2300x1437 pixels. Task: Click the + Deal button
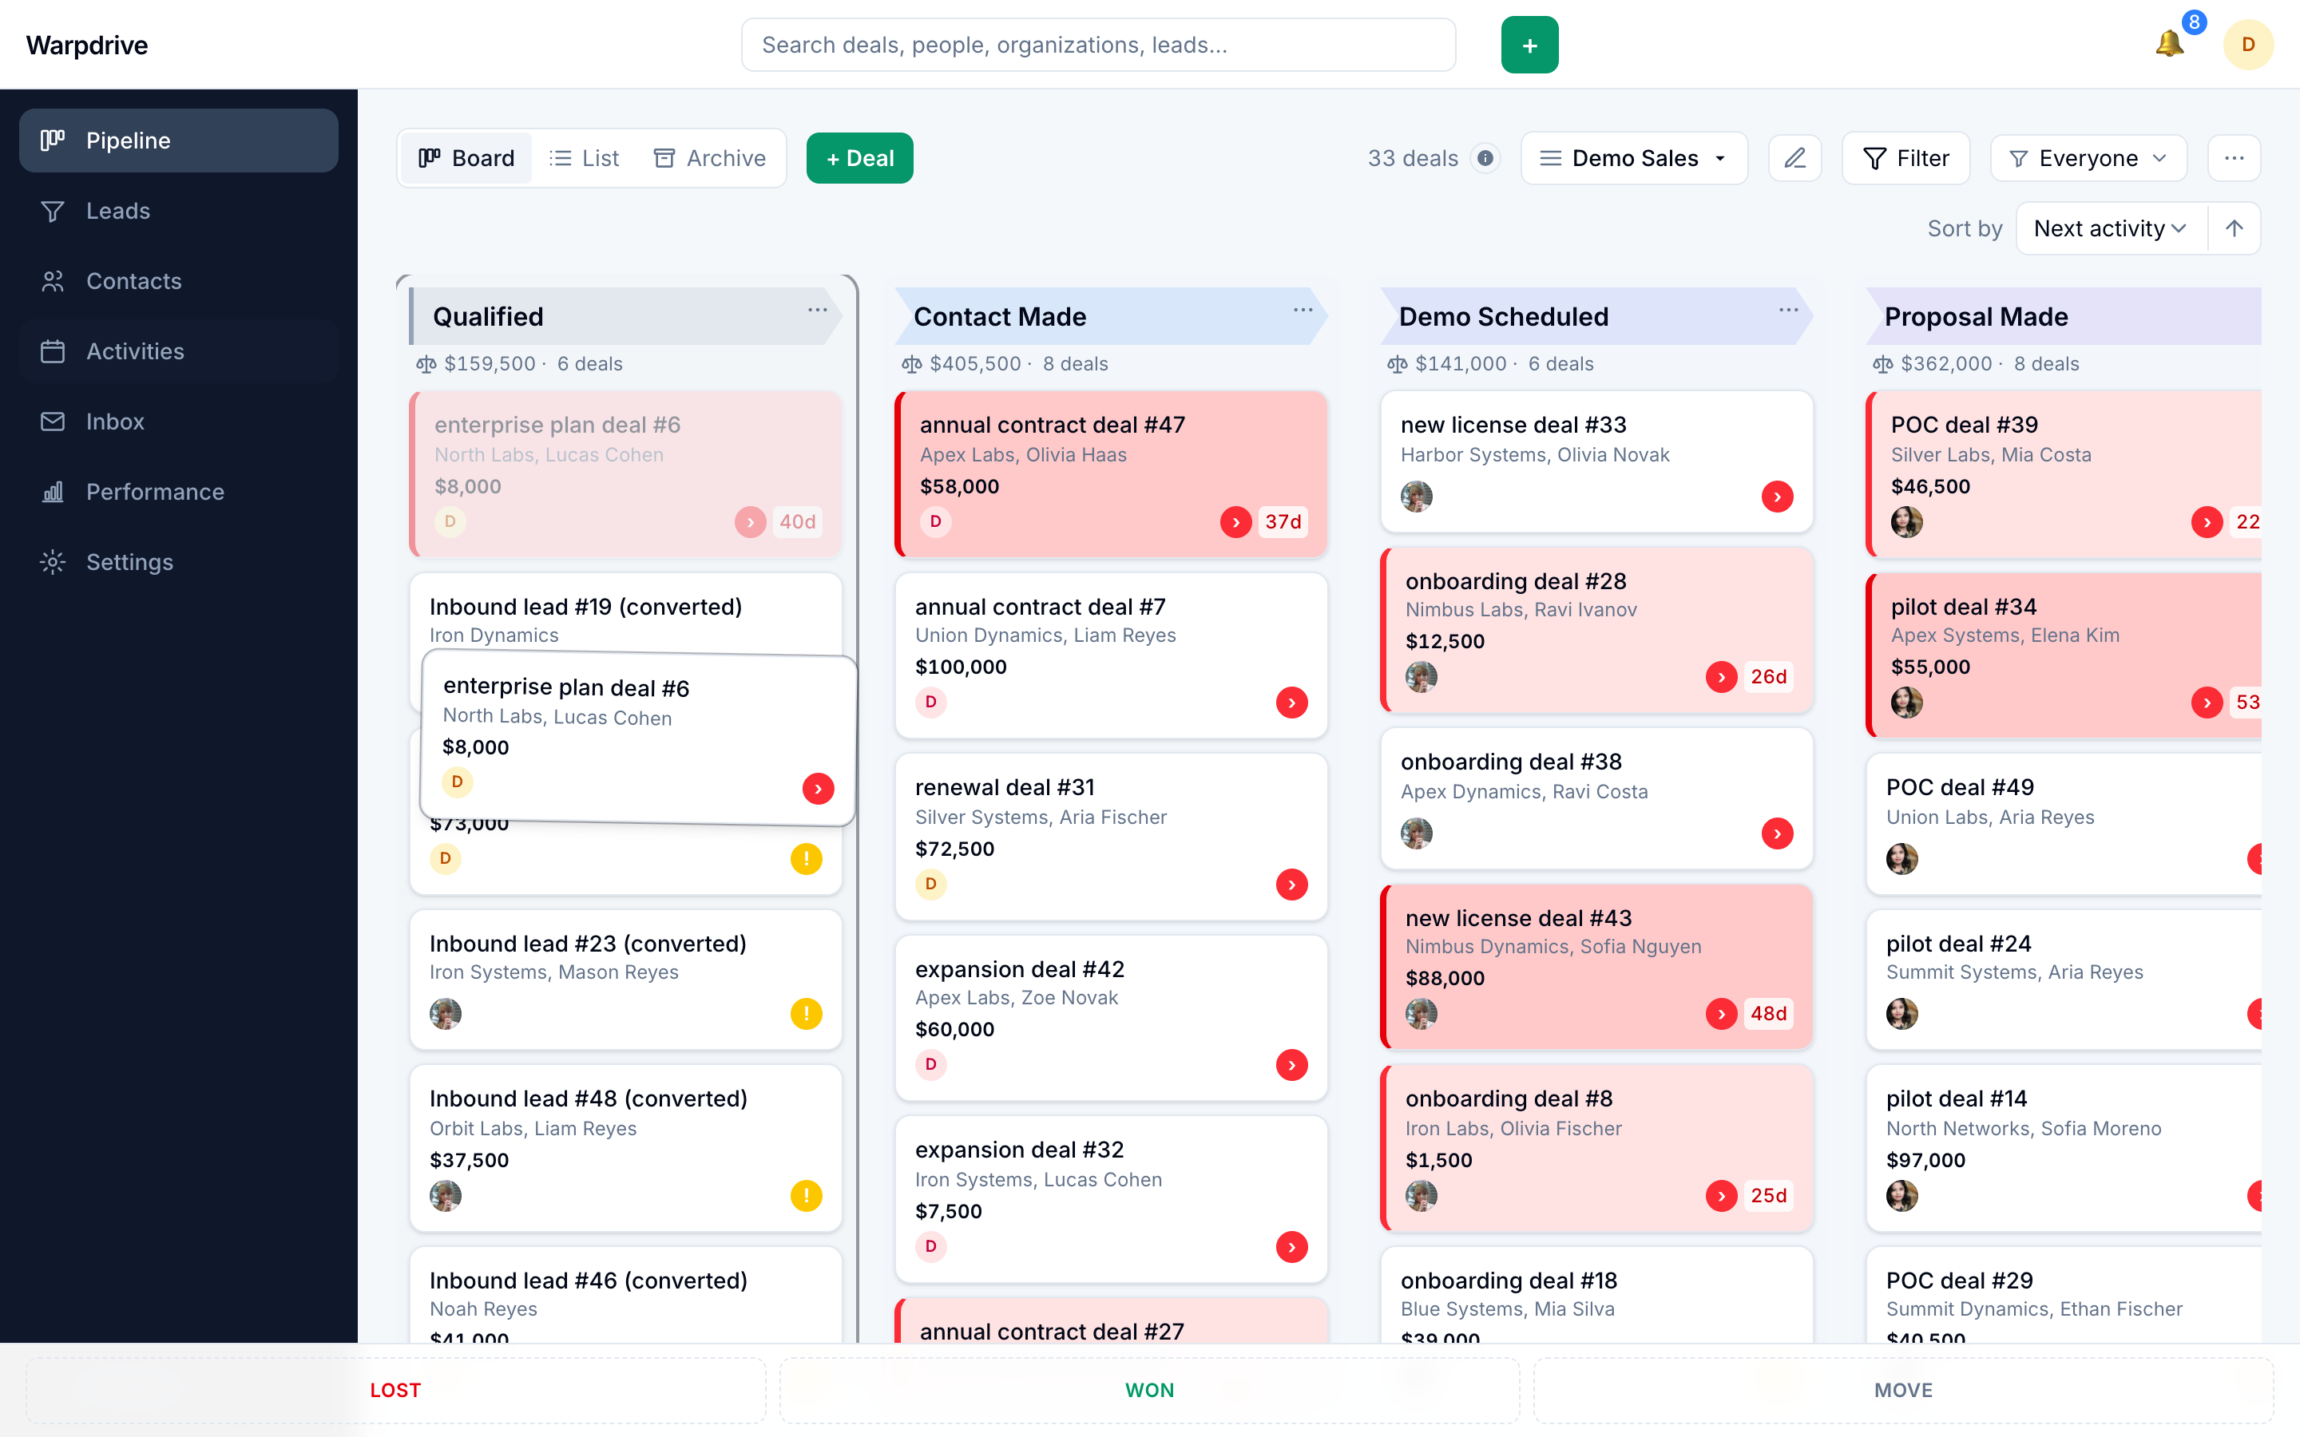(859, 158)
